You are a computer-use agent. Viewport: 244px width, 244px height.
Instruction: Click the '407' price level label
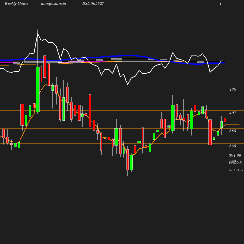click(233, 113)
